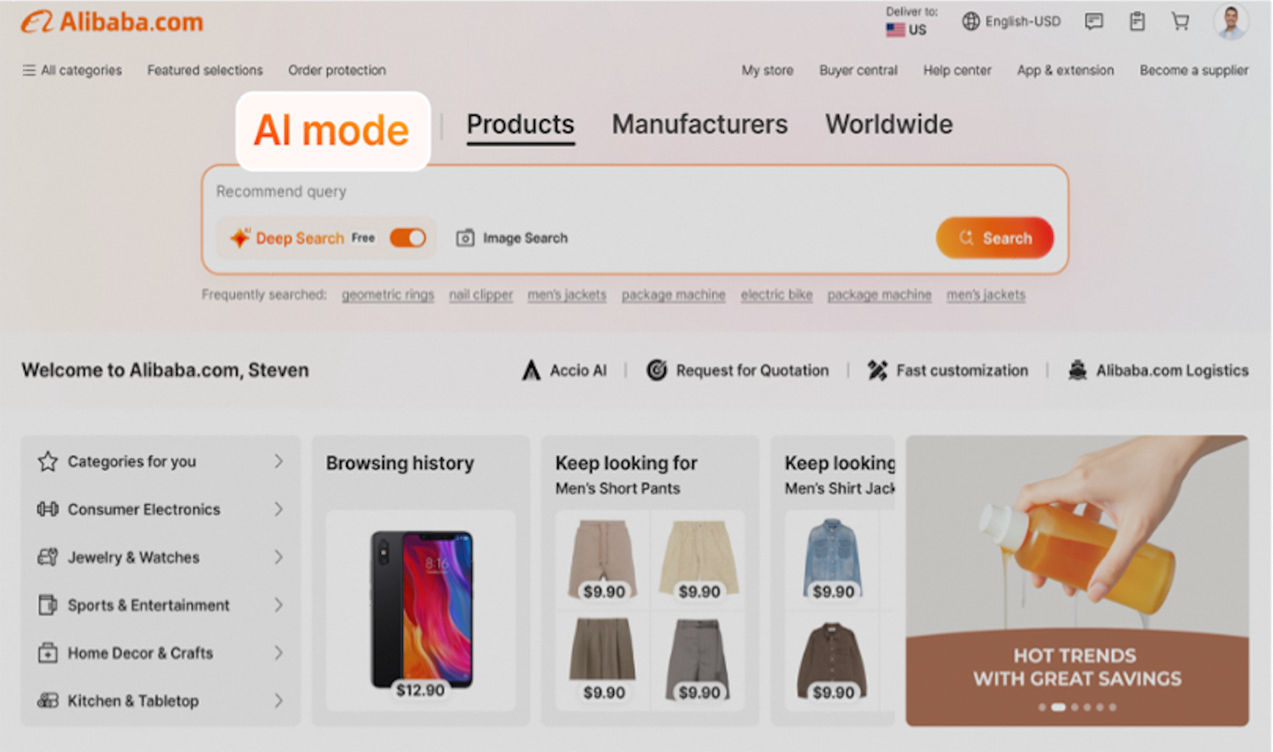View the brown shirt jacket product
Screen dimensions: 1273x752
tap(832, 660)
